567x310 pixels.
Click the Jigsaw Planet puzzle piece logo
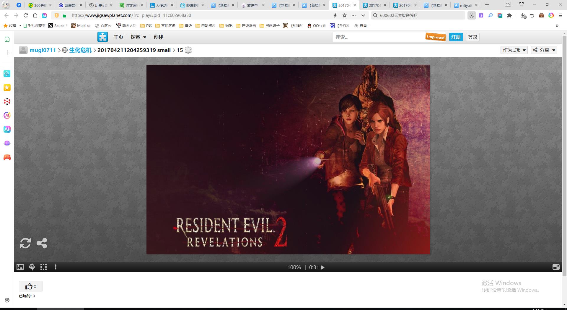coord(102,37)
